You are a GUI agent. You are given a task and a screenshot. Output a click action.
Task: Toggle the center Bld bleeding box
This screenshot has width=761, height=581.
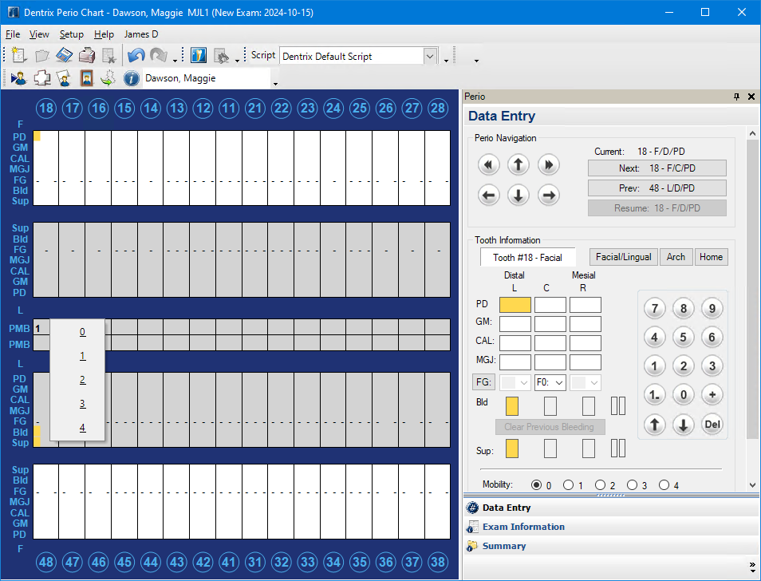pyautogui.click(x=550, y=405)
